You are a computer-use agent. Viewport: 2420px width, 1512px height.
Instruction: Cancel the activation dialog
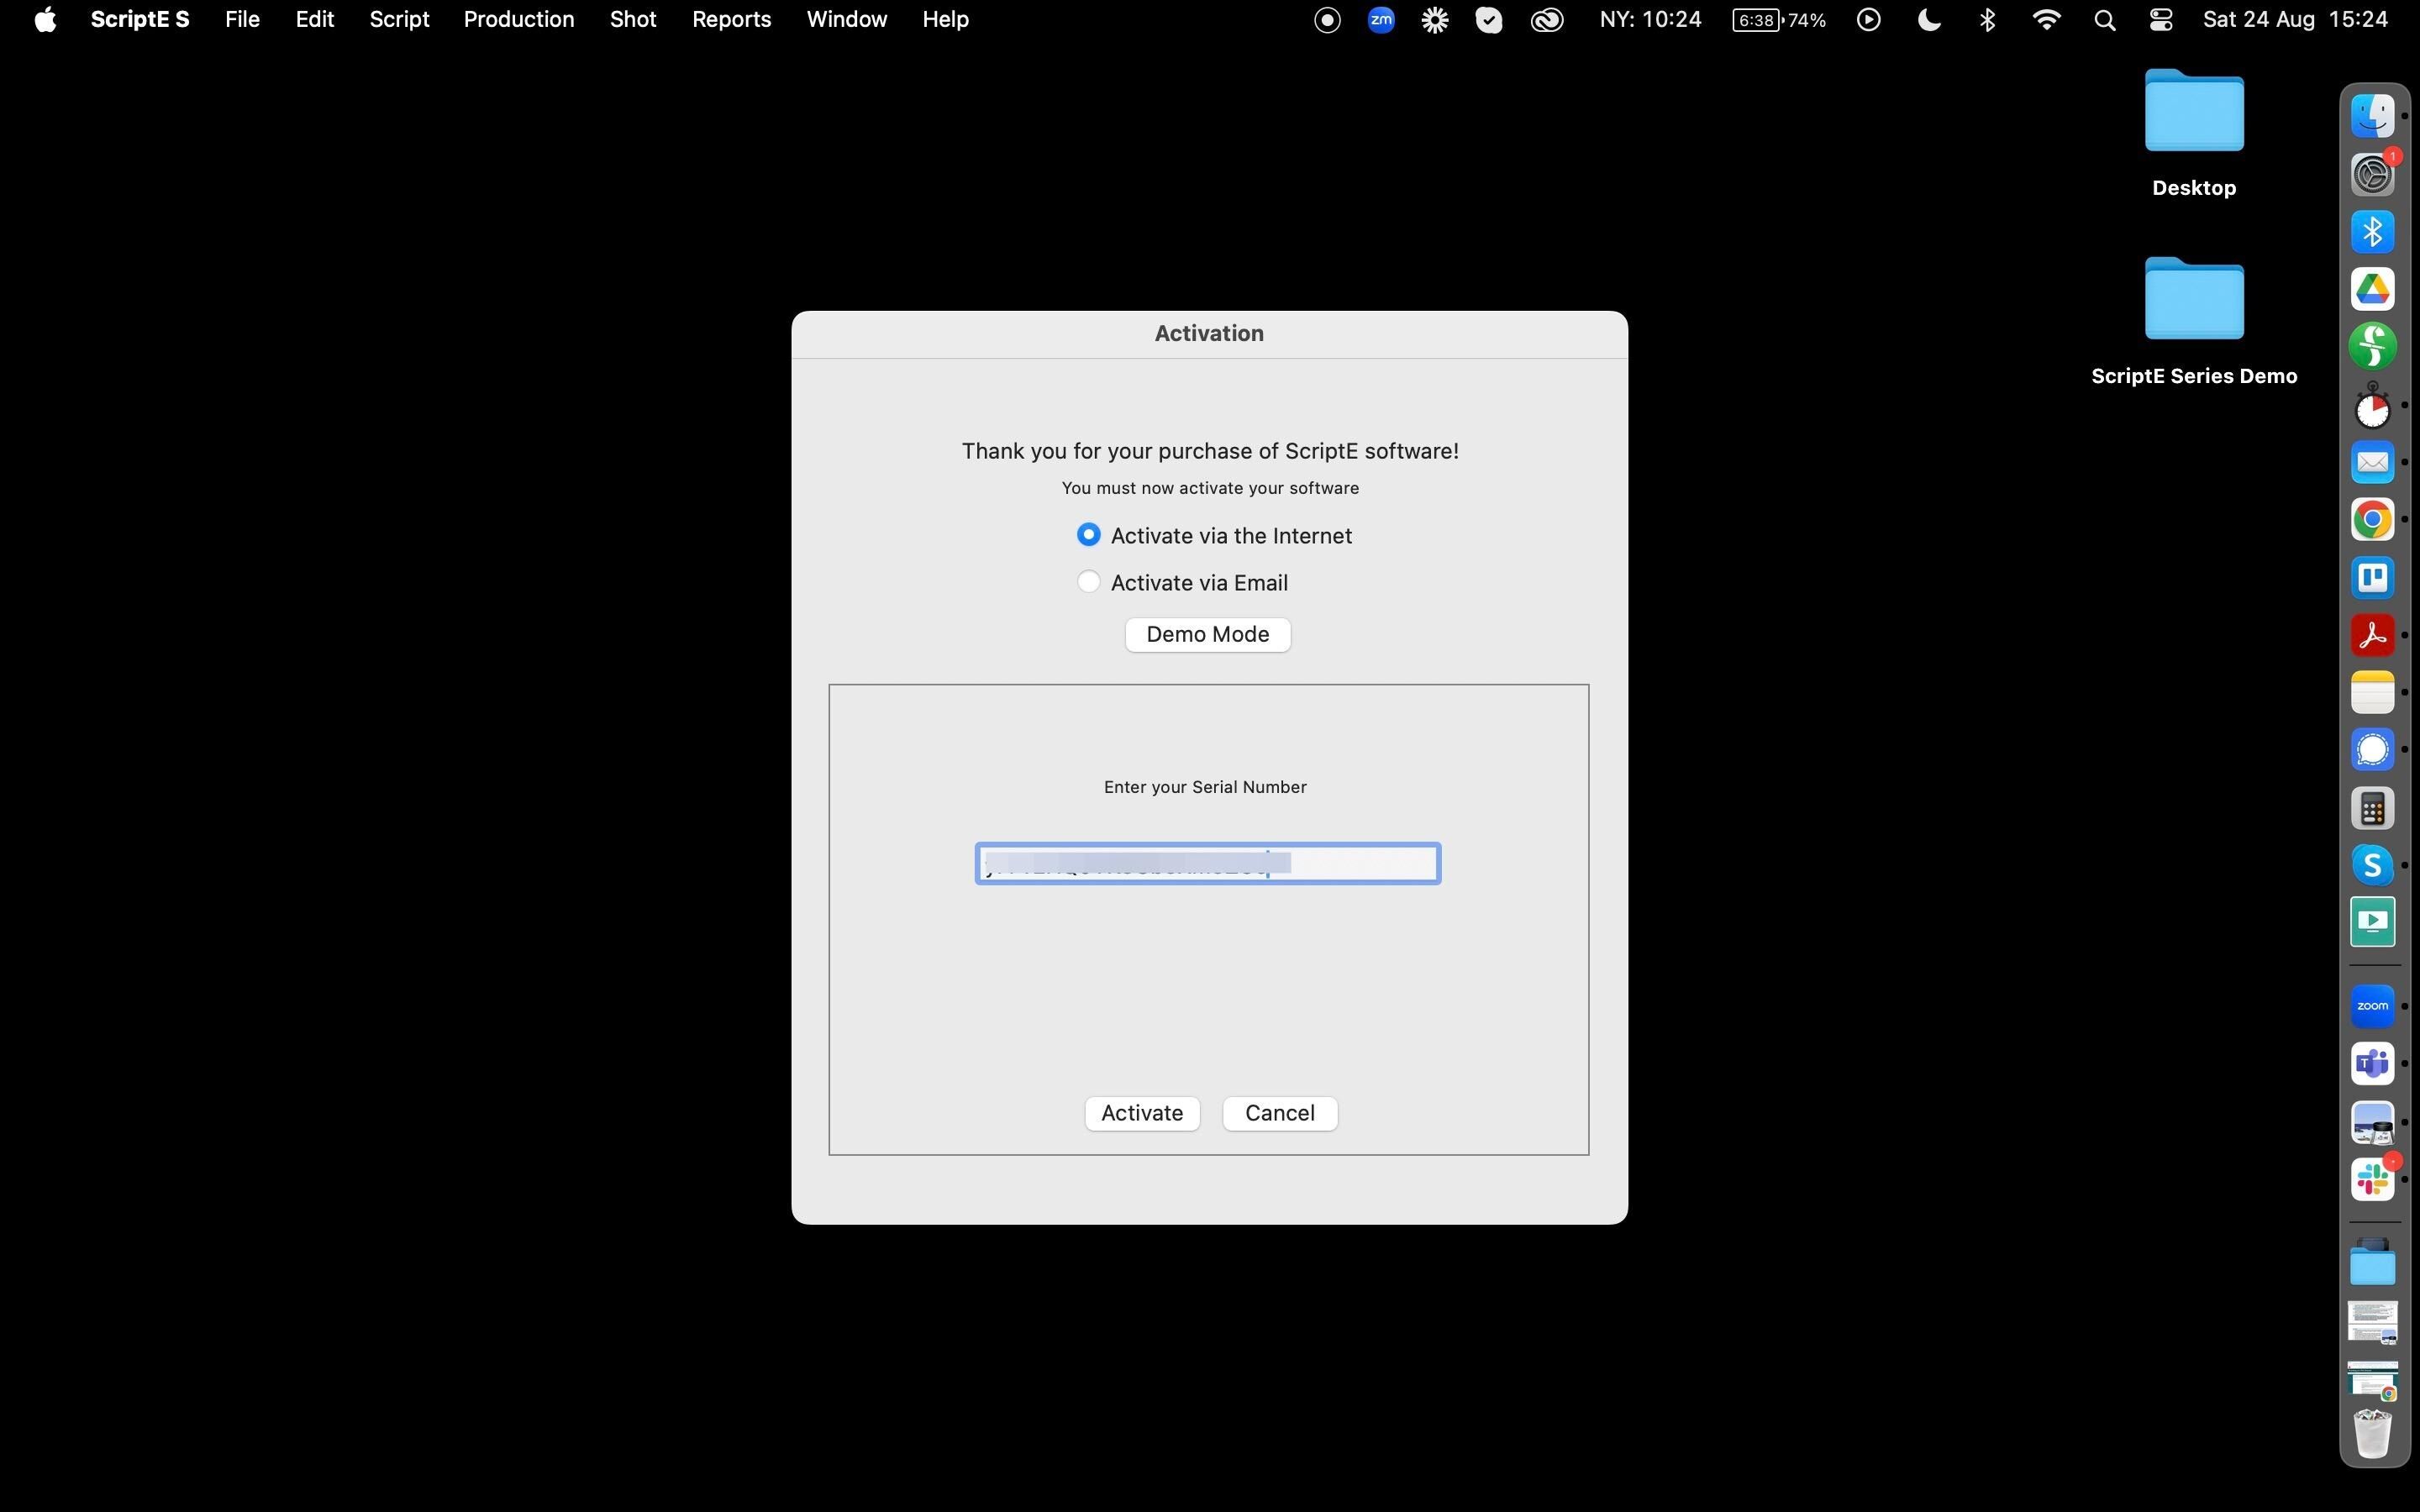(1279, 1113)
